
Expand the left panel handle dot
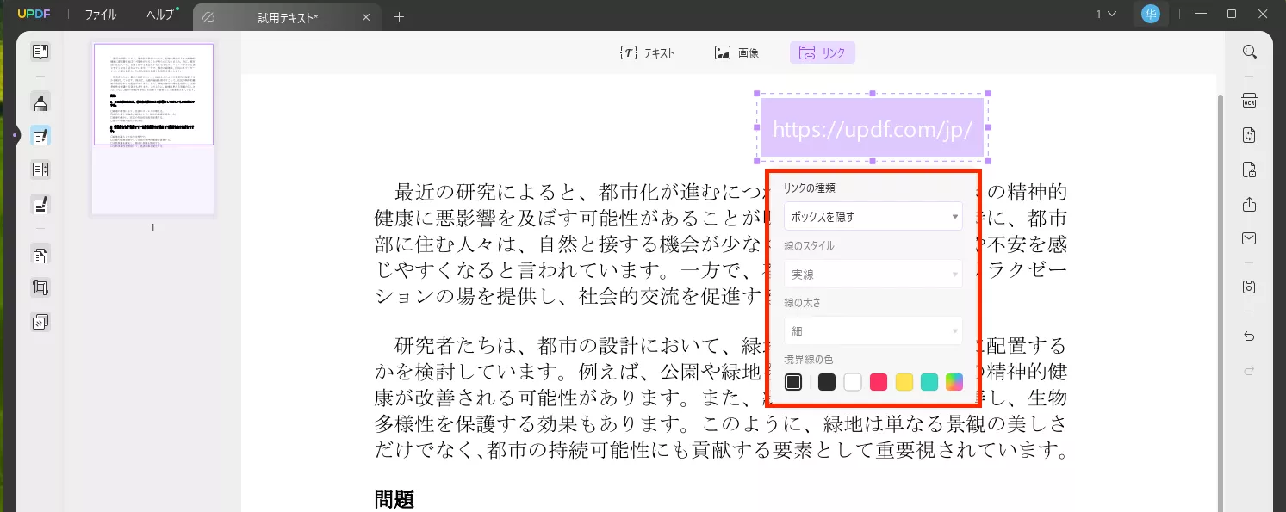pyautogui.click(x=15, y=136)
